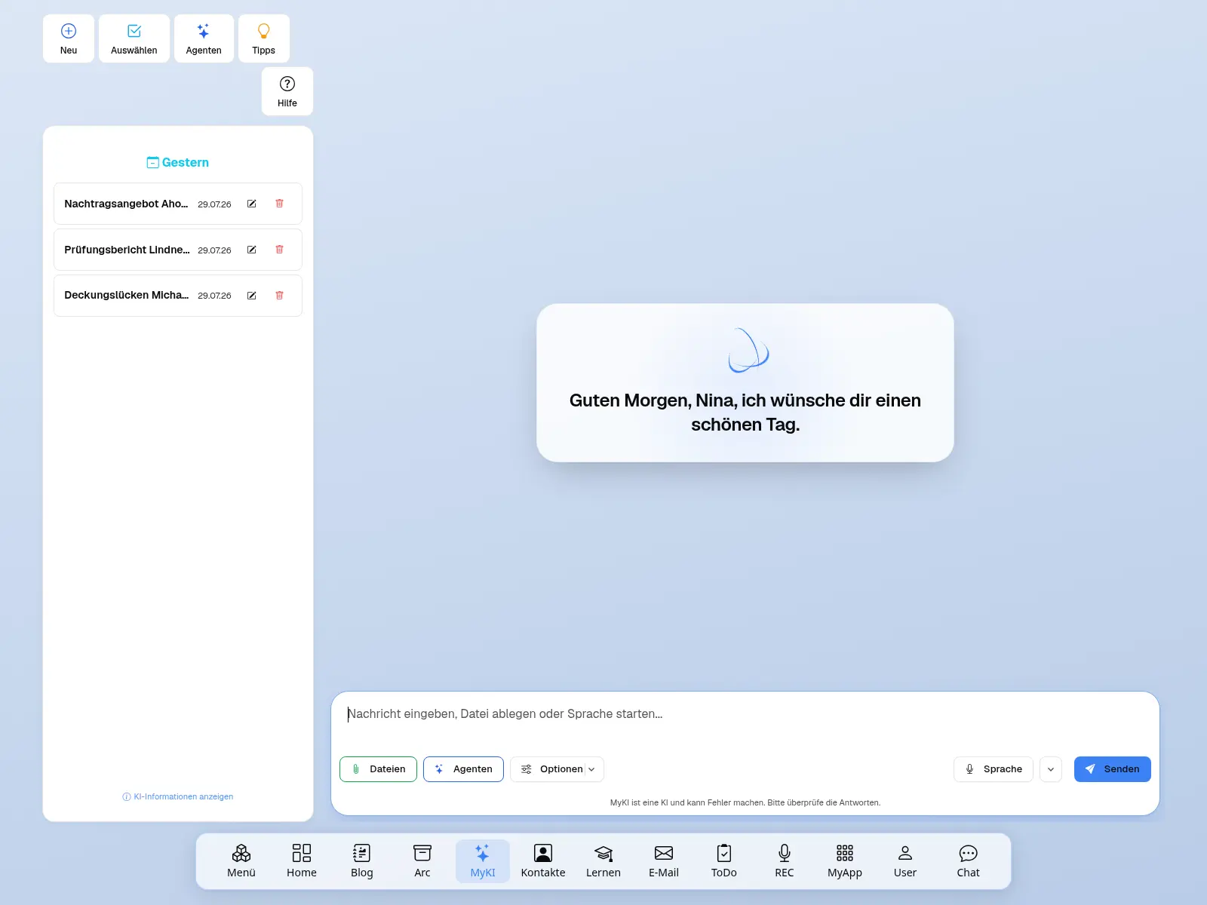This screenshot has width=1207, height=905.
Task: Delete the Prüfungsbericht Lindne chat
Action: point(280,250)
